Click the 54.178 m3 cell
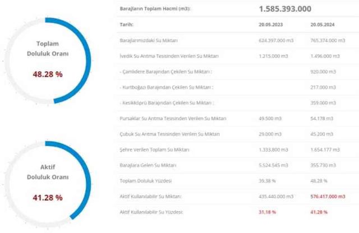This screenshot has height=233, width=359. click(x=321, y=118)
